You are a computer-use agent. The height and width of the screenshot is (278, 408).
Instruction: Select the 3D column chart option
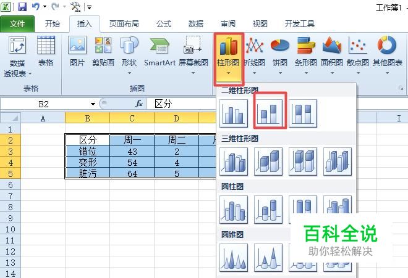pos(338,161)
